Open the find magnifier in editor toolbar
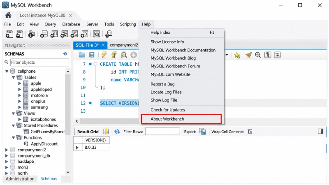The height and width of the screenshot is (185, 329). pos(258,55)
